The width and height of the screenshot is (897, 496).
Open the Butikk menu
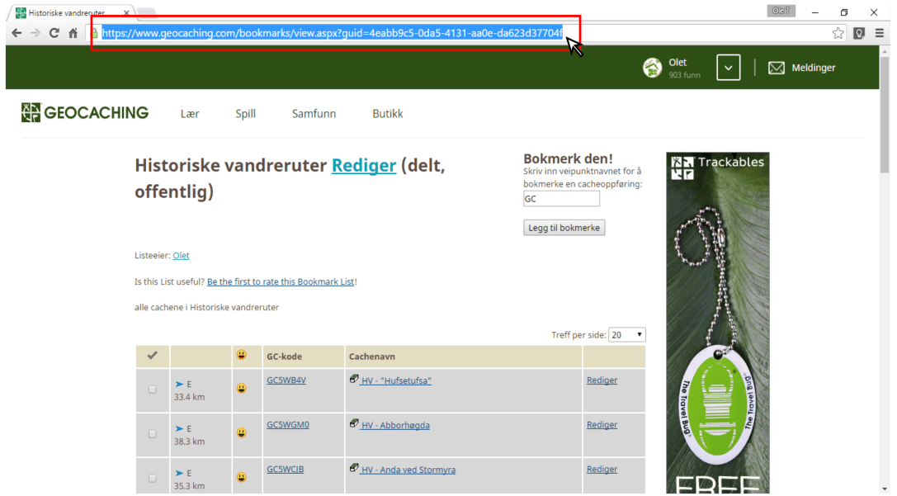coord(388,113)
